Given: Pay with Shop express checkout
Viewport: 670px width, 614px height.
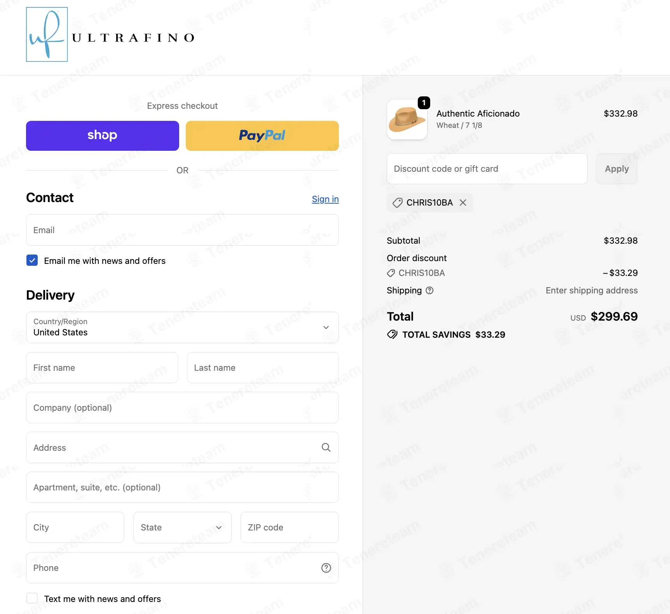Looking at the screenshot, I should 103,136.
